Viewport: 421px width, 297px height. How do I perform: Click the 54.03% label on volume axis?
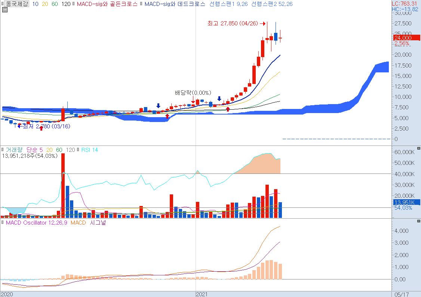403,208
